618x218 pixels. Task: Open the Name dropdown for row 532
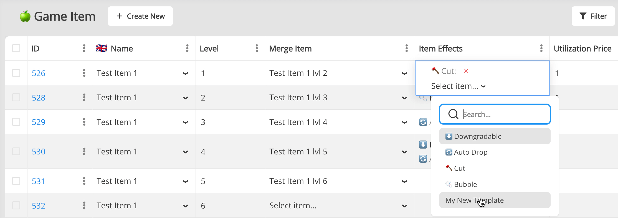tap(185, 206)
